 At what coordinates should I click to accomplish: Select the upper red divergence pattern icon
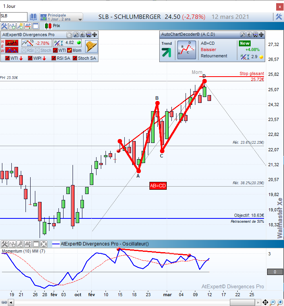12,42
